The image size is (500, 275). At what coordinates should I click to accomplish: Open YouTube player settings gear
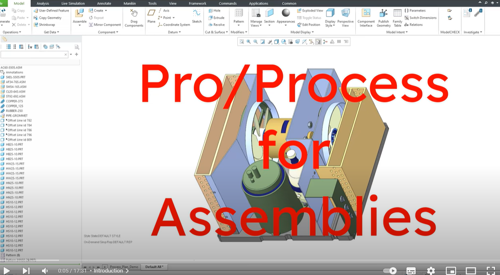click(431, 271)
